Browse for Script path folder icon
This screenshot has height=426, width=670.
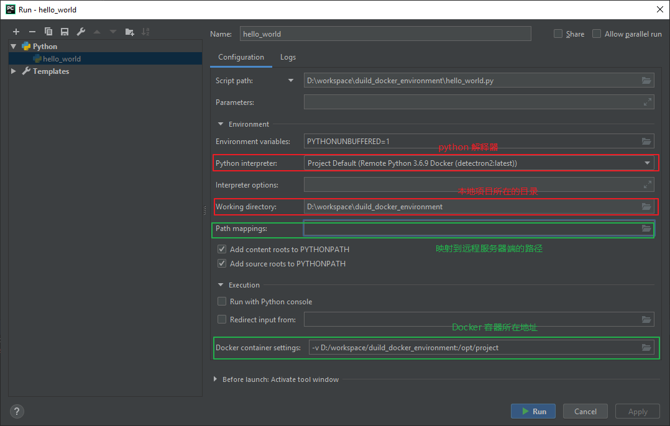646,80
